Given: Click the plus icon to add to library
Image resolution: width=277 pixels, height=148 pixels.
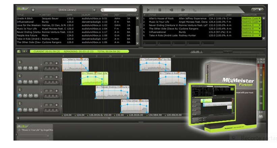Looking at the screenshot, I should (33, 10).
